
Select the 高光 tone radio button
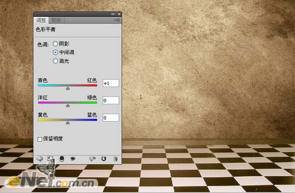click(55, 61)
